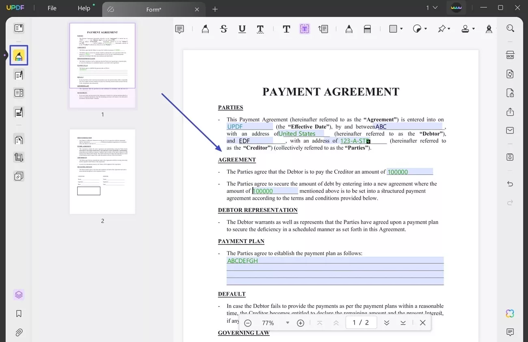The image size is (528, 342).
Task: Open the Help menu
Action: [84, 8]
